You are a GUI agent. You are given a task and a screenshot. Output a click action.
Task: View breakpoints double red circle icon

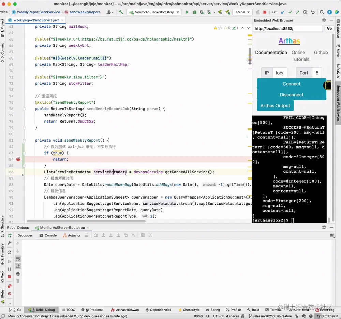(9, 286)
